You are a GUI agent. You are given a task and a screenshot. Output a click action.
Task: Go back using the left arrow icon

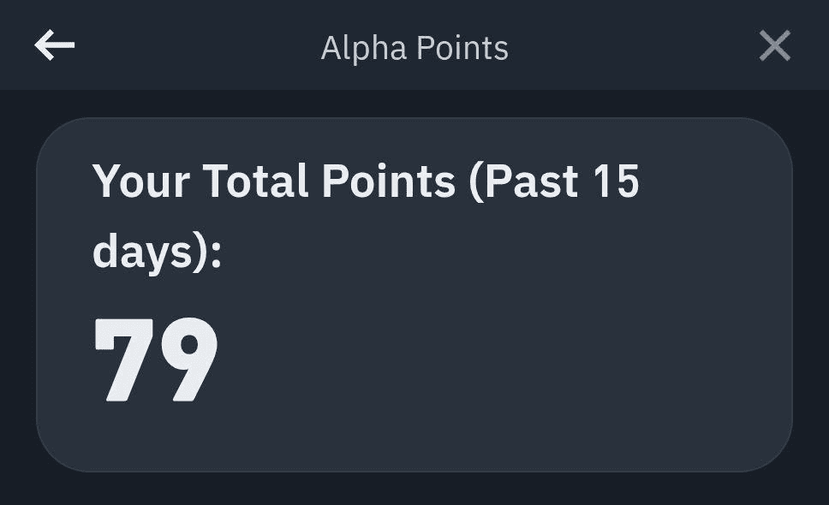[x=55, y=45]
